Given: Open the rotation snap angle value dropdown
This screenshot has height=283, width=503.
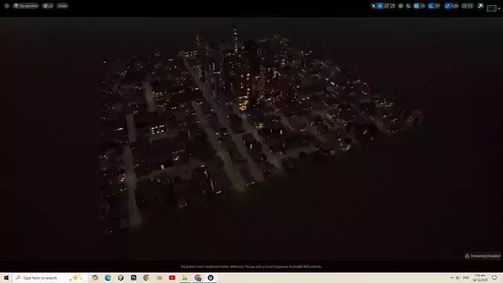Looking at the screenshot, I should pos(438,6).
